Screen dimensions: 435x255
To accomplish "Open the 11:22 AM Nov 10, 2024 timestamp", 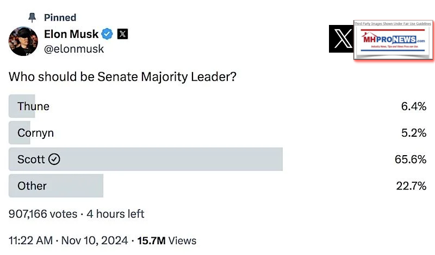I will pyautogui.click(x=68, y=240).
